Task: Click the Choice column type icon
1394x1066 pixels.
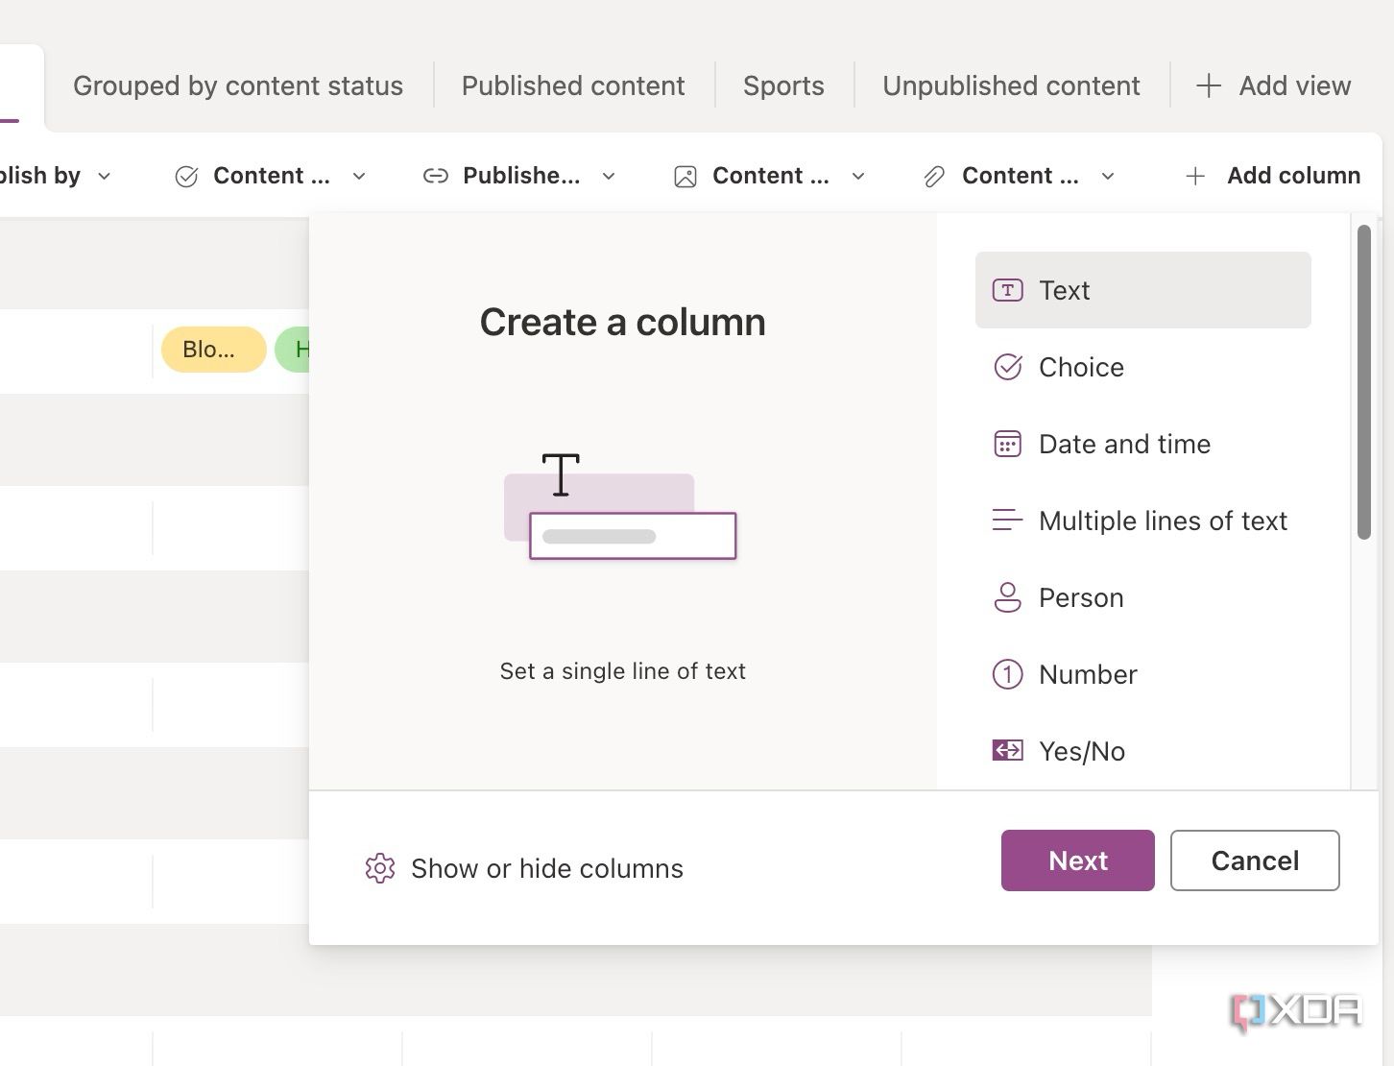Action: (1007, 367)
